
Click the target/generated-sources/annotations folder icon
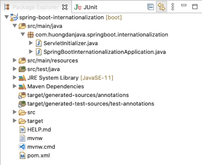pyautogui.click(x=22, y=95)
